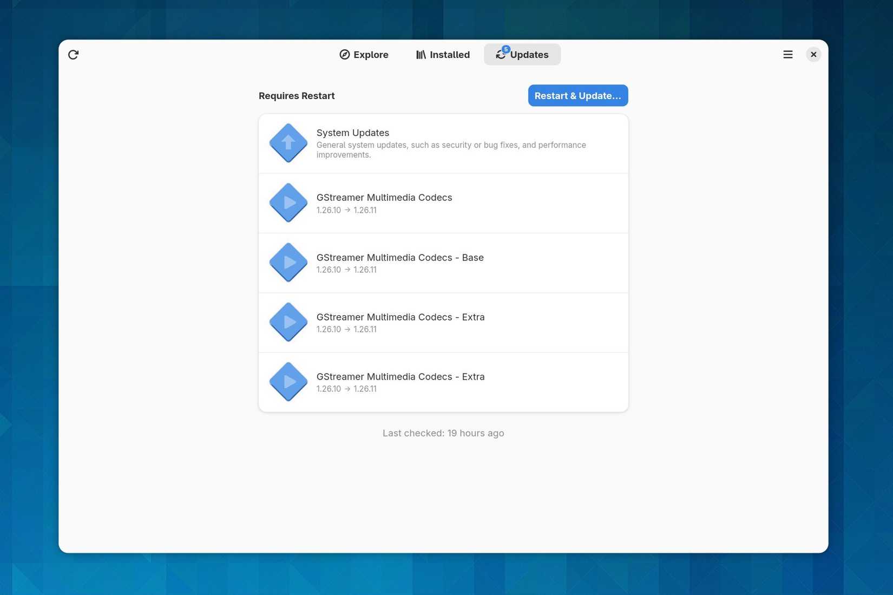The height and width of the screenshot is (595, 893).
Task: Click the Restart & Update button
Action: click(578, 96)
